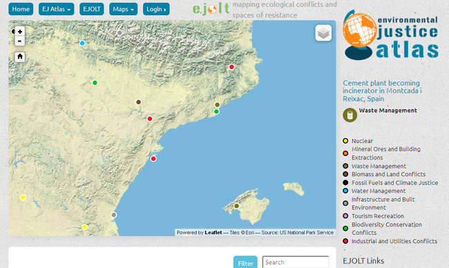Click the blue Water Management map marker

tap(82, 44)
